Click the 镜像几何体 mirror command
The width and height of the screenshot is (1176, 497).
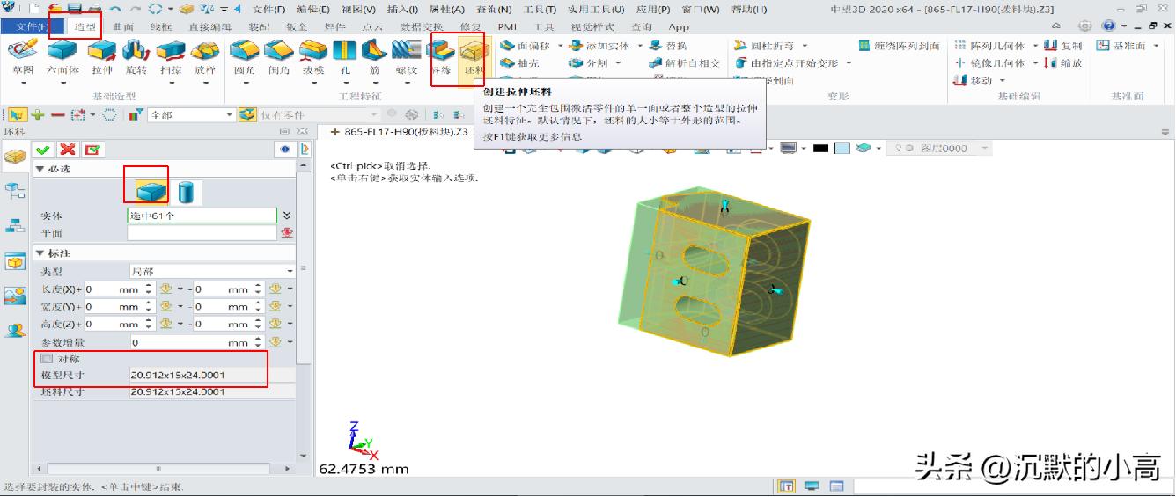pyautogui.click(x=991, y=63)
